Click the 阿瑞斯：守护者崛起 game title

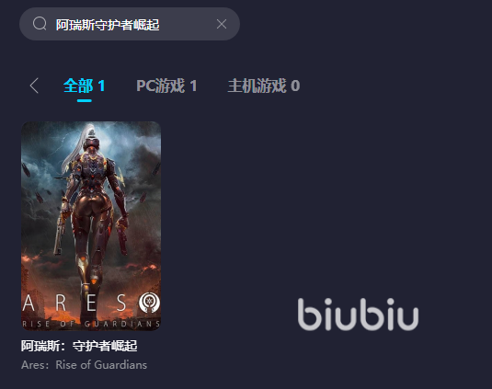(79, 346)
